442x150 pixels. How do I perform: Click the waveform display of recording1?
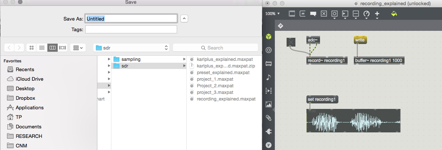tap(353, 121)
